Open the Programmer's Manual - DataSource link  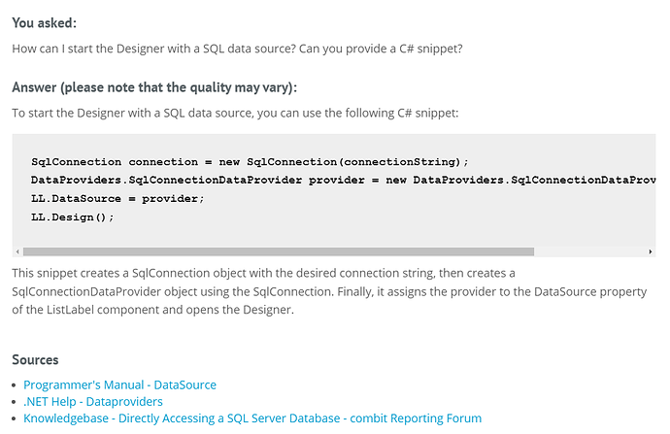pos(119,384)
